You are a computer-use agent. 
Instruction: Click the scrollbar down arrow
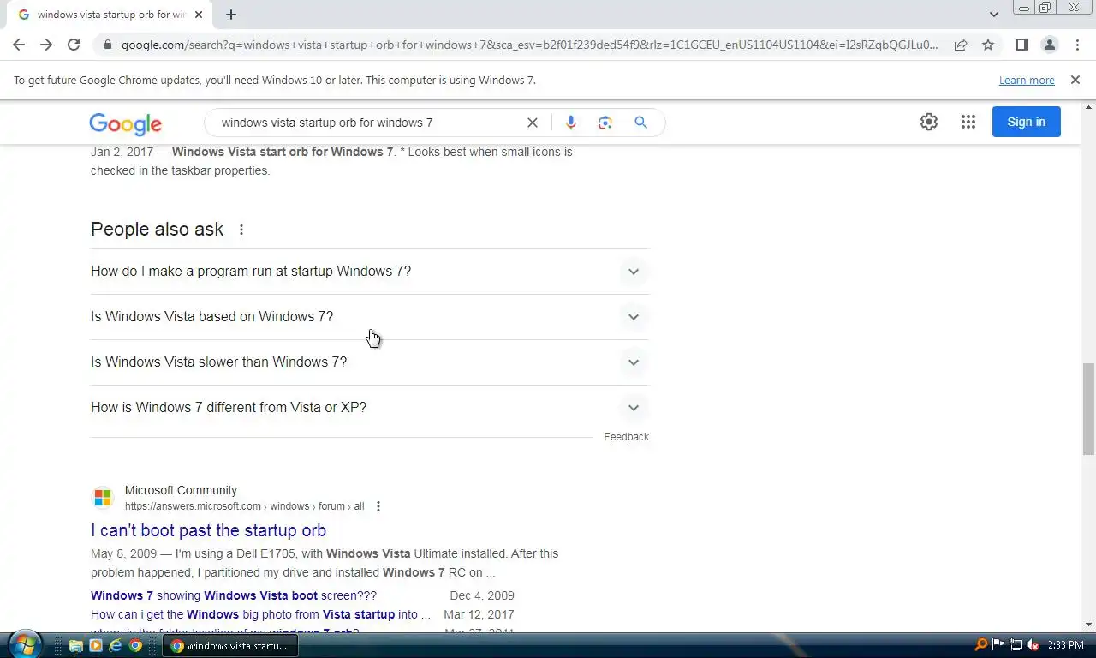point(1088,625)
